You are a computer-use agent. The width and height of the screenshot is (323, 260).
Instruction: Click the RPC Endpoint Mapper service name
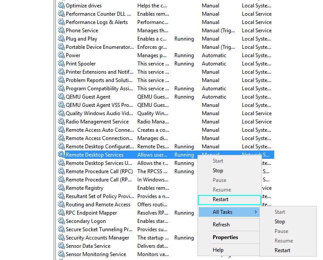coord(92,213)
